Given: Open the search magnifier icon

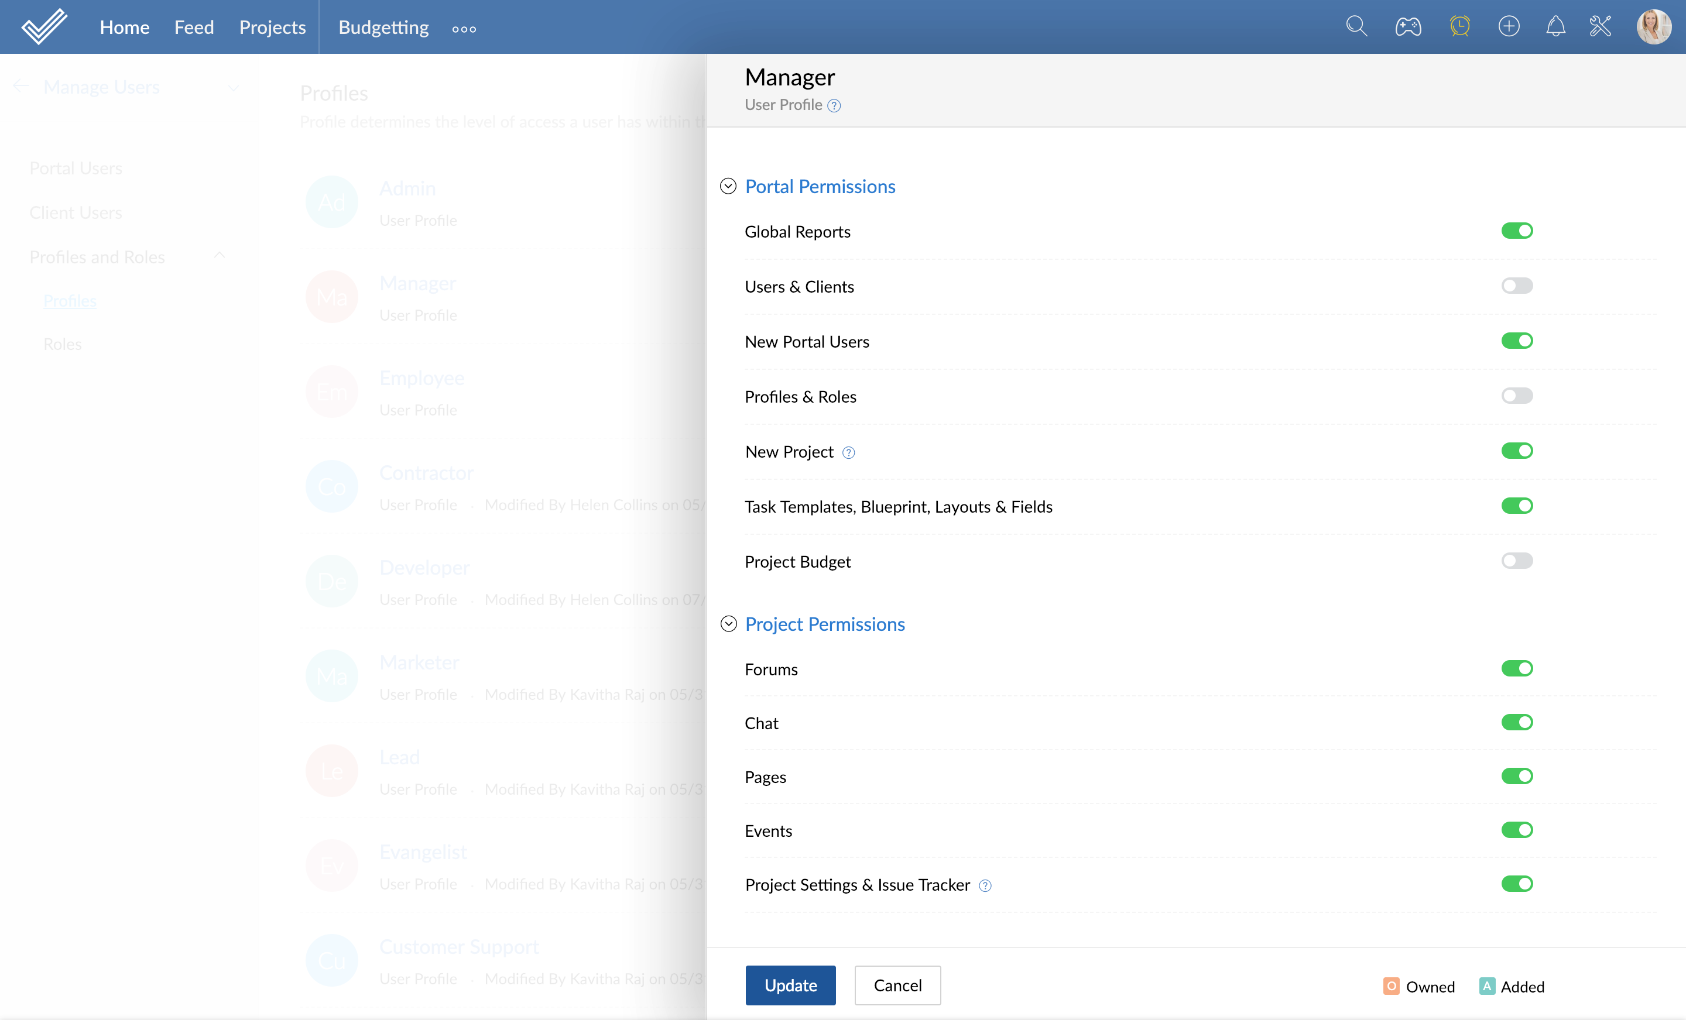Looking at the screenshot, I should pyautogui.click(x=1356, y=27).
